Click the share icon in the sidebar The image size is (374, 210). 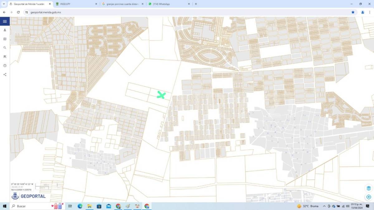pyautogui.click(x=5, y=74)
